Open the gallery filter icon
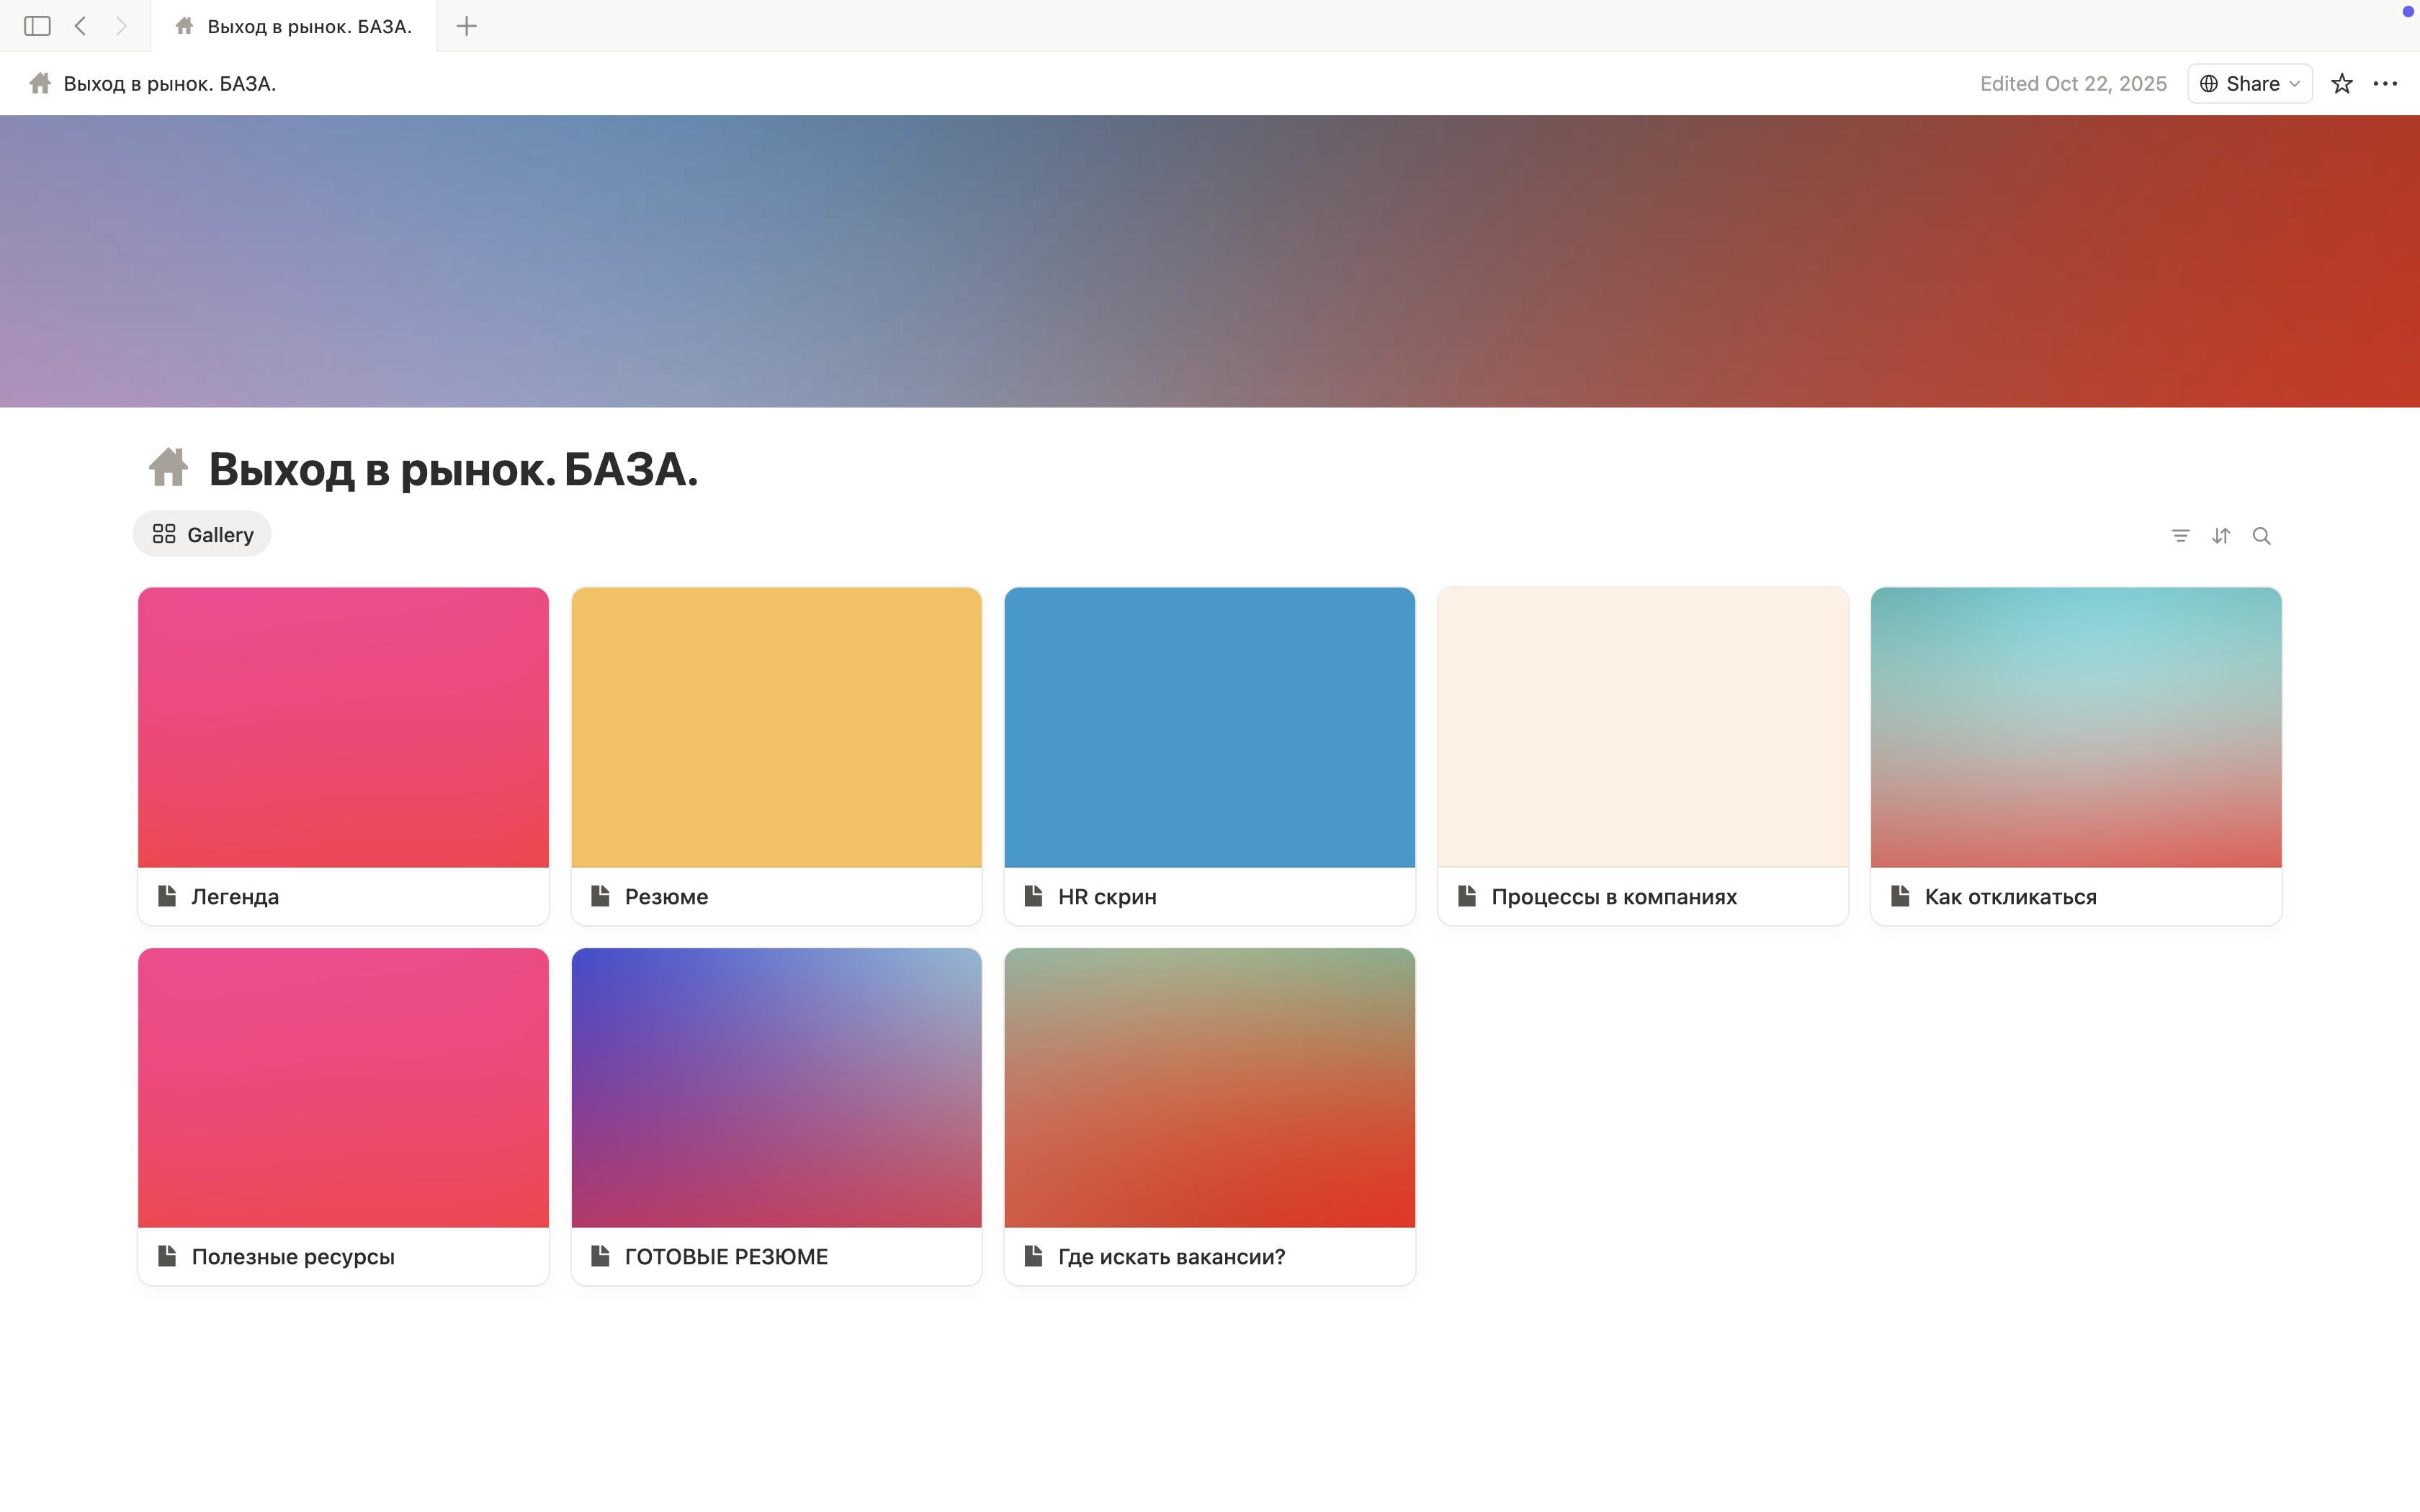The height and width of the screenshot is (1512, 2420). [x=2181, y=536]
